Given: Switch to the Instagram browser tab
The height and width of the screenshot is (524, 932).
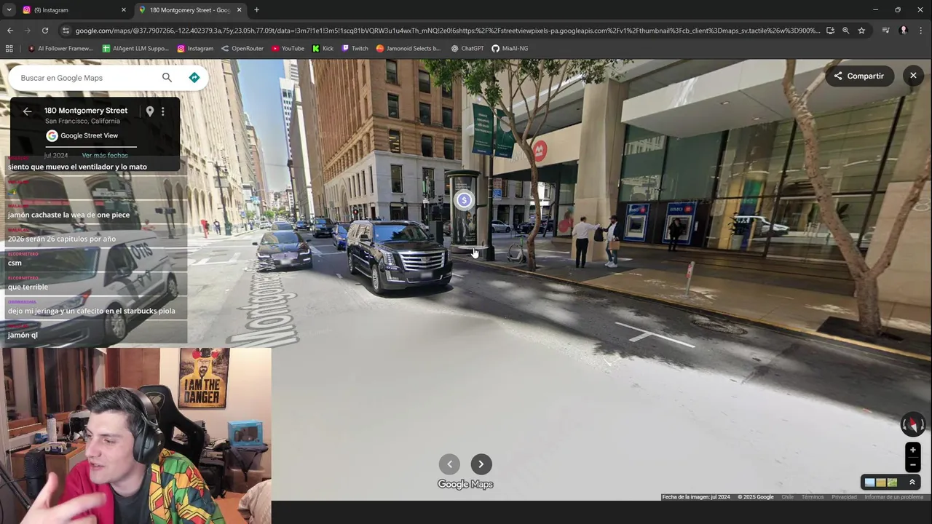Looking at the screenshot, I should (x=73, y=9).
